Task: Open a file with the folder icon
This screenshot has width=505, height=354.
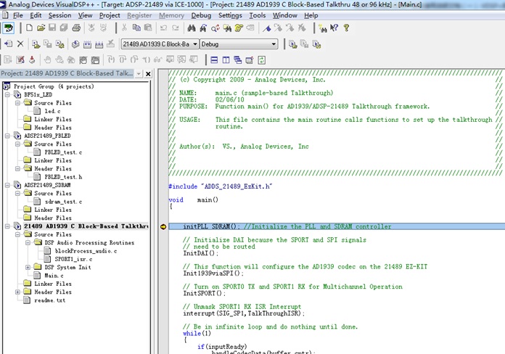Action: point(41,28)
